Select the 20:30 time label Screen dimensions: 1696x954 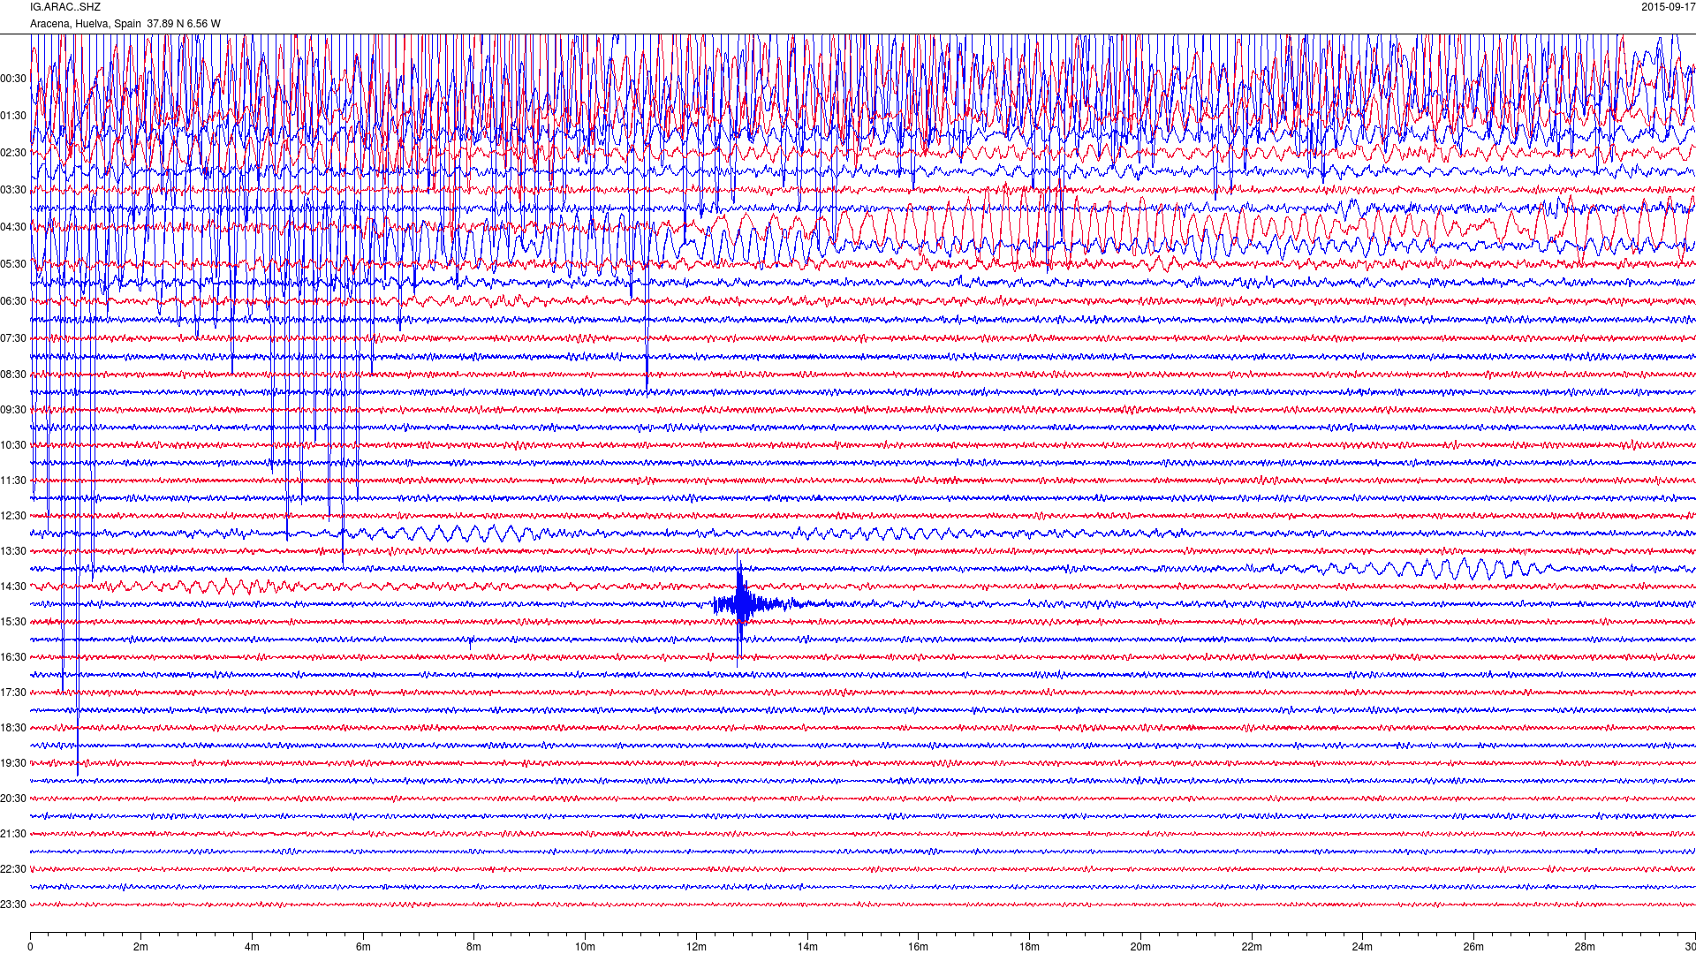[x=13, y=799]
